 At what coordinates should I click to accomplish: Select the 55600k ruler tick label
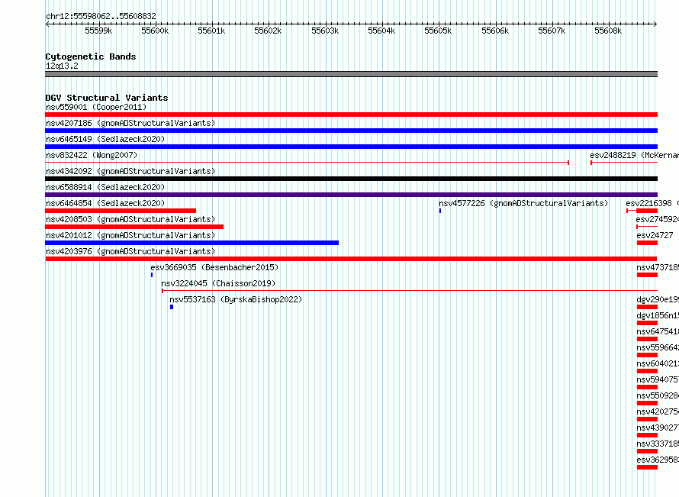pos(155,31)
